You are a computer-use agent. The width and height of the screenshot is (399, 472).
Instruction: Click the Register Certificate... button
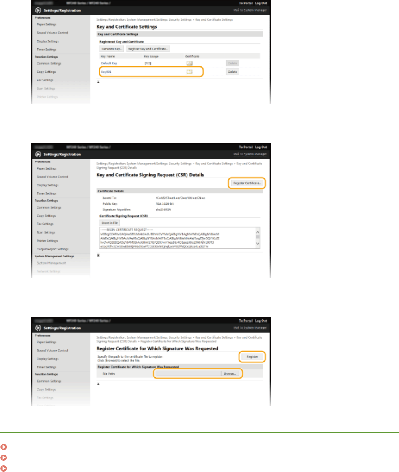point(247,183)
